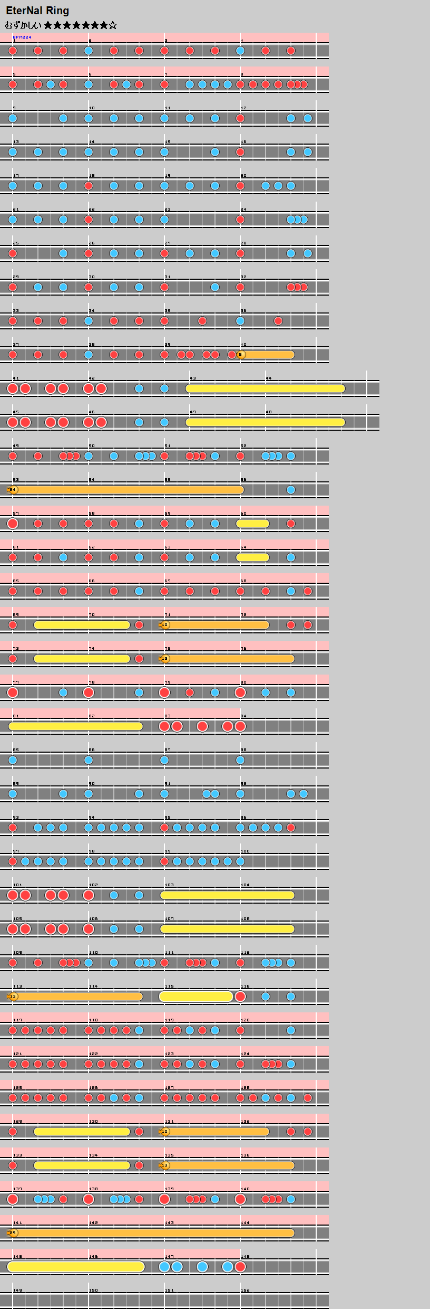Select the balloon note labeled 10 at measure 71

165,625
